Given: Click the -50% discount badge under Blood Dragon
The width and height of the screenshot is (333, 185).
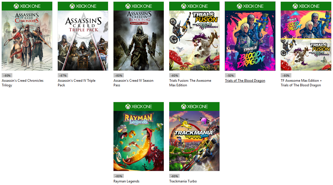Looking at the screenshot, I should pos(230,76).
